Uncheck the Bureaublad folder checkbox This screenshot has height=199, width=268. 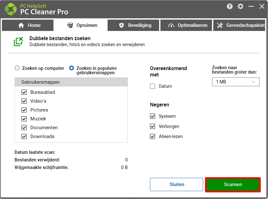tap(24, 92)
